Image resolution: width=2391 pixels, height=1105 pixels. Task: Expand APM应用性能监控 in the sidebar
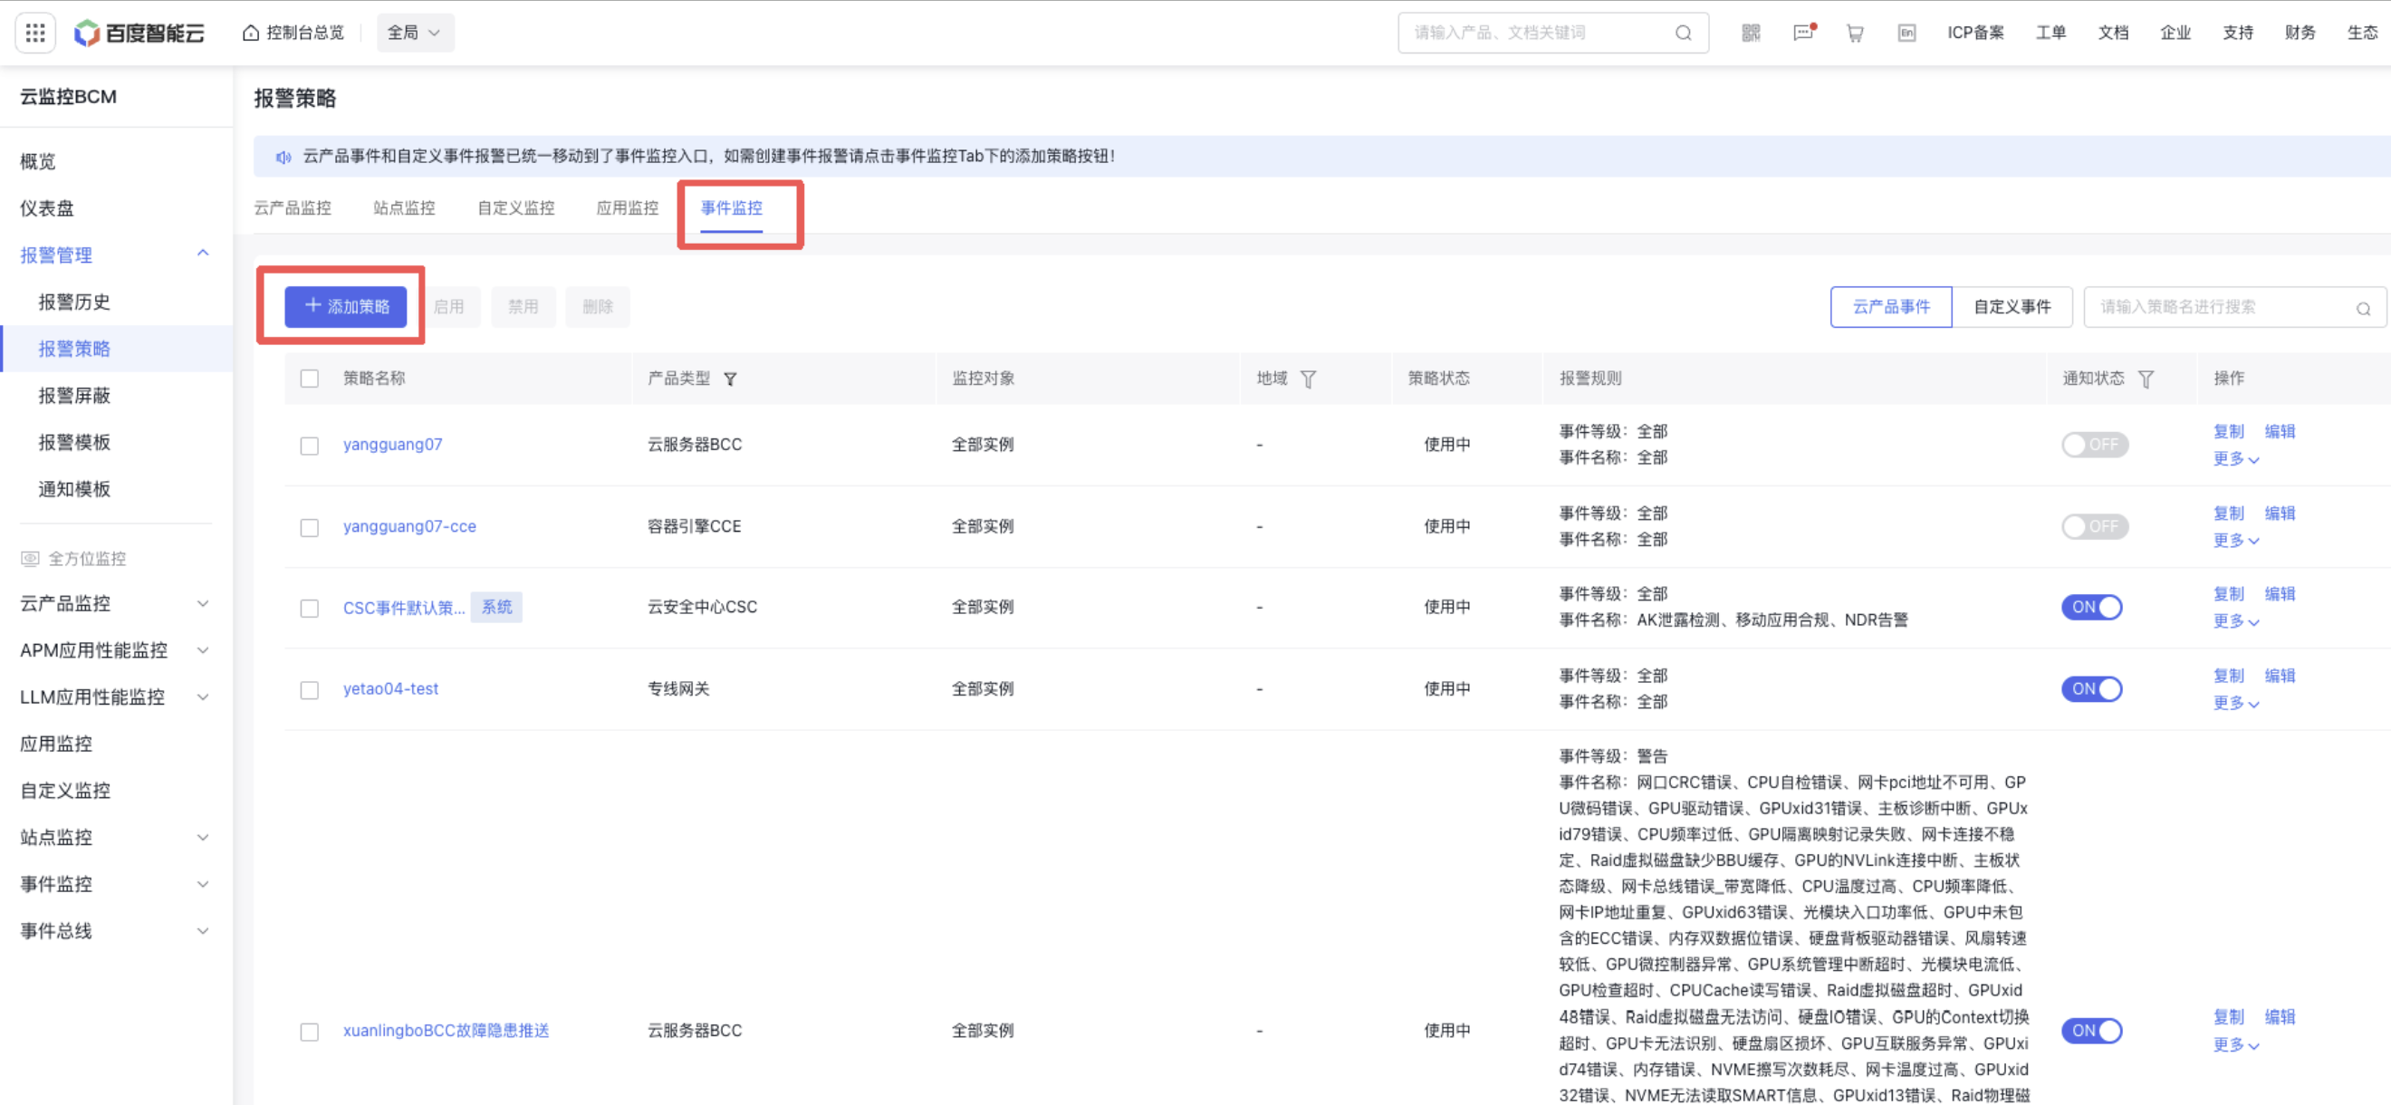(x=203, y=650)
